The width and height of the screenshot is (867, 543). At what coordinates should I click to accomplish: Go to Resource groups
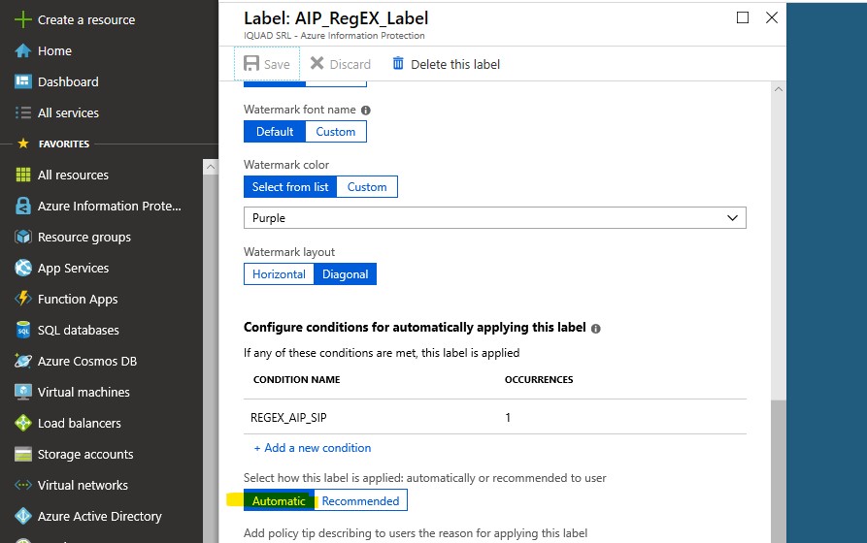[84, 237]
